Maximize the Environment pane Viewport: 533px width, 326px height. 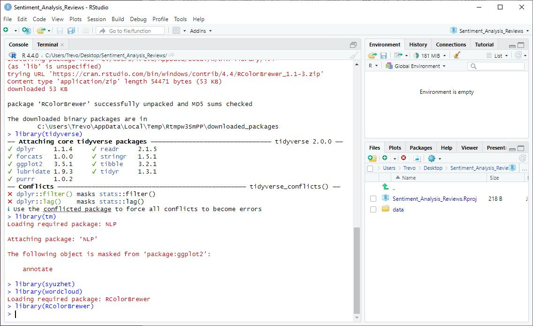click(x=521, y=45)
